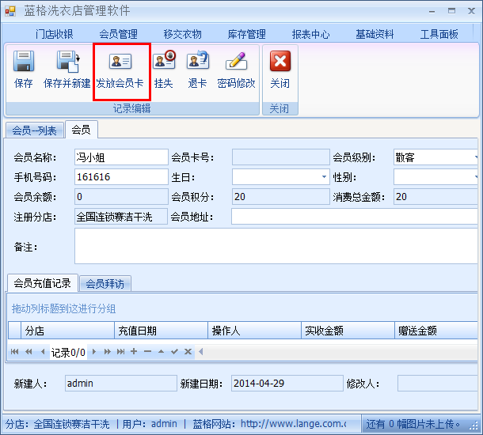Sort by the 赠送金额 column header
The width and height of the screenshot is (483, 435).
[x=436, y=331]
